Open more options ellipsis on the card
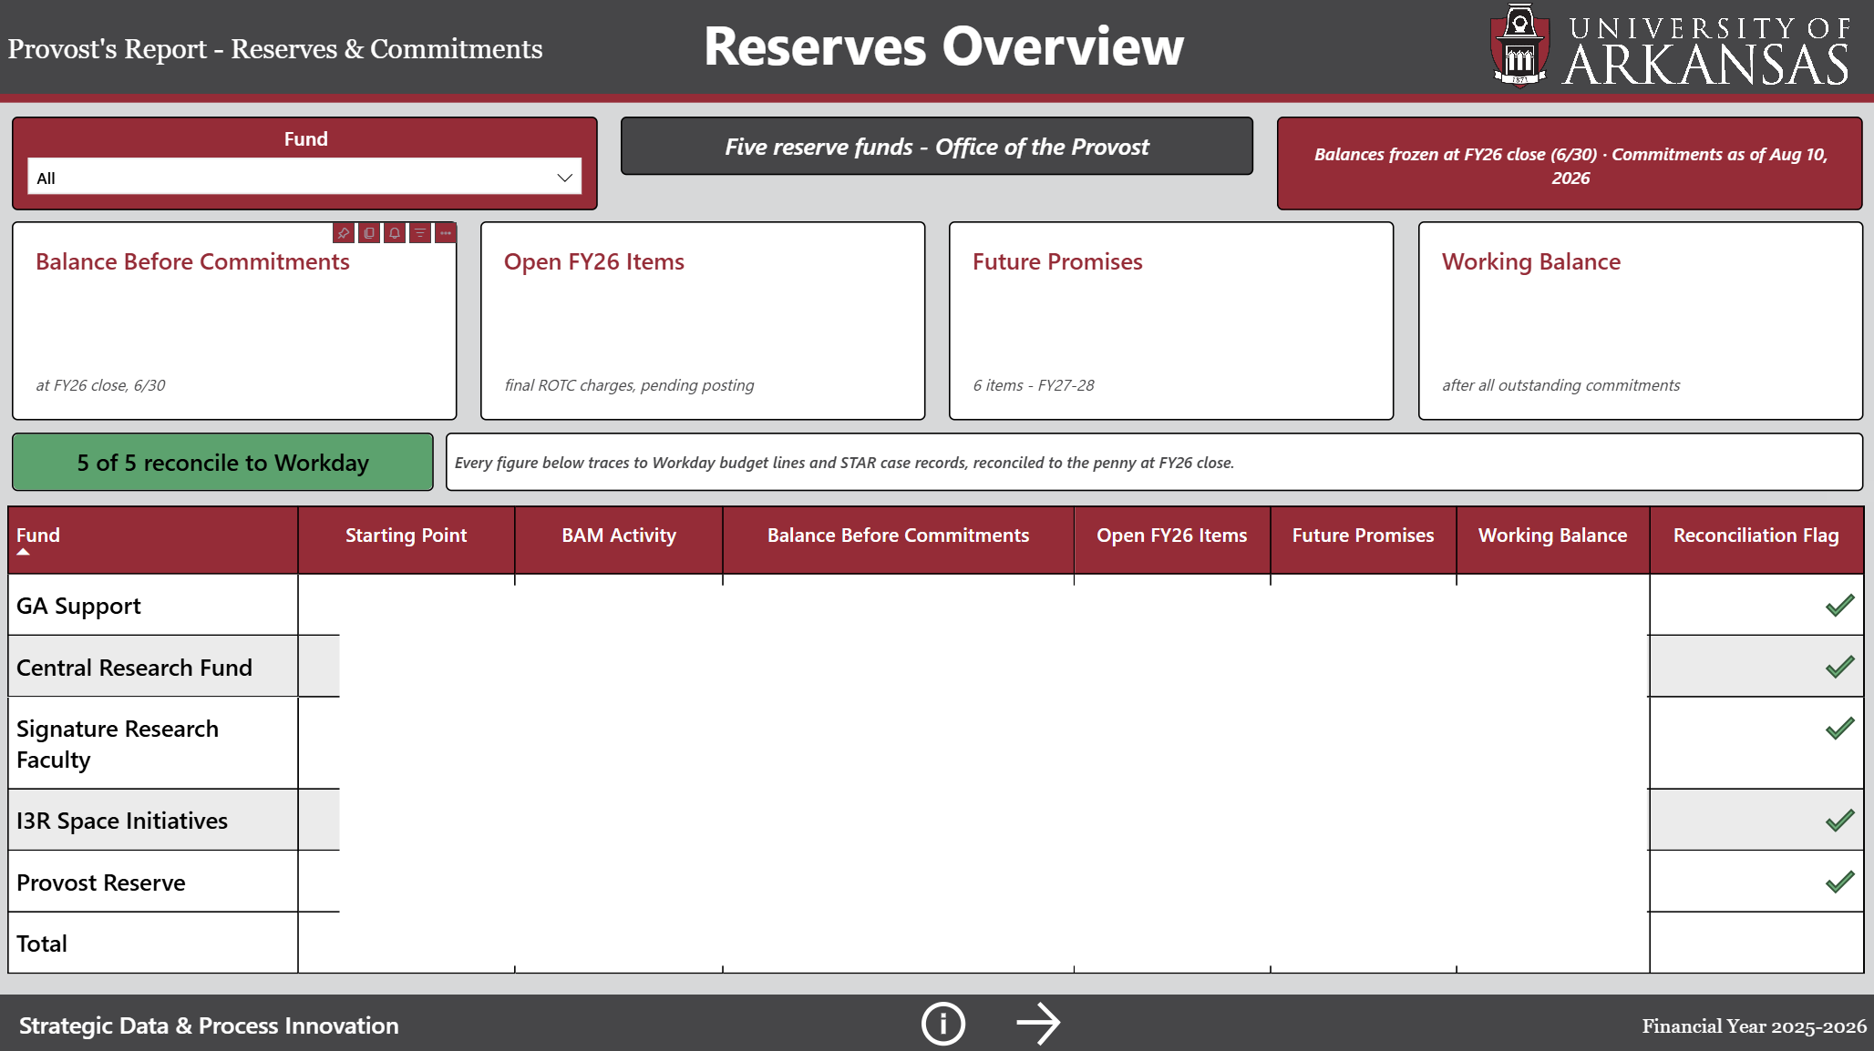The width and height of the screenshot is (1874, 1051). 445,233
